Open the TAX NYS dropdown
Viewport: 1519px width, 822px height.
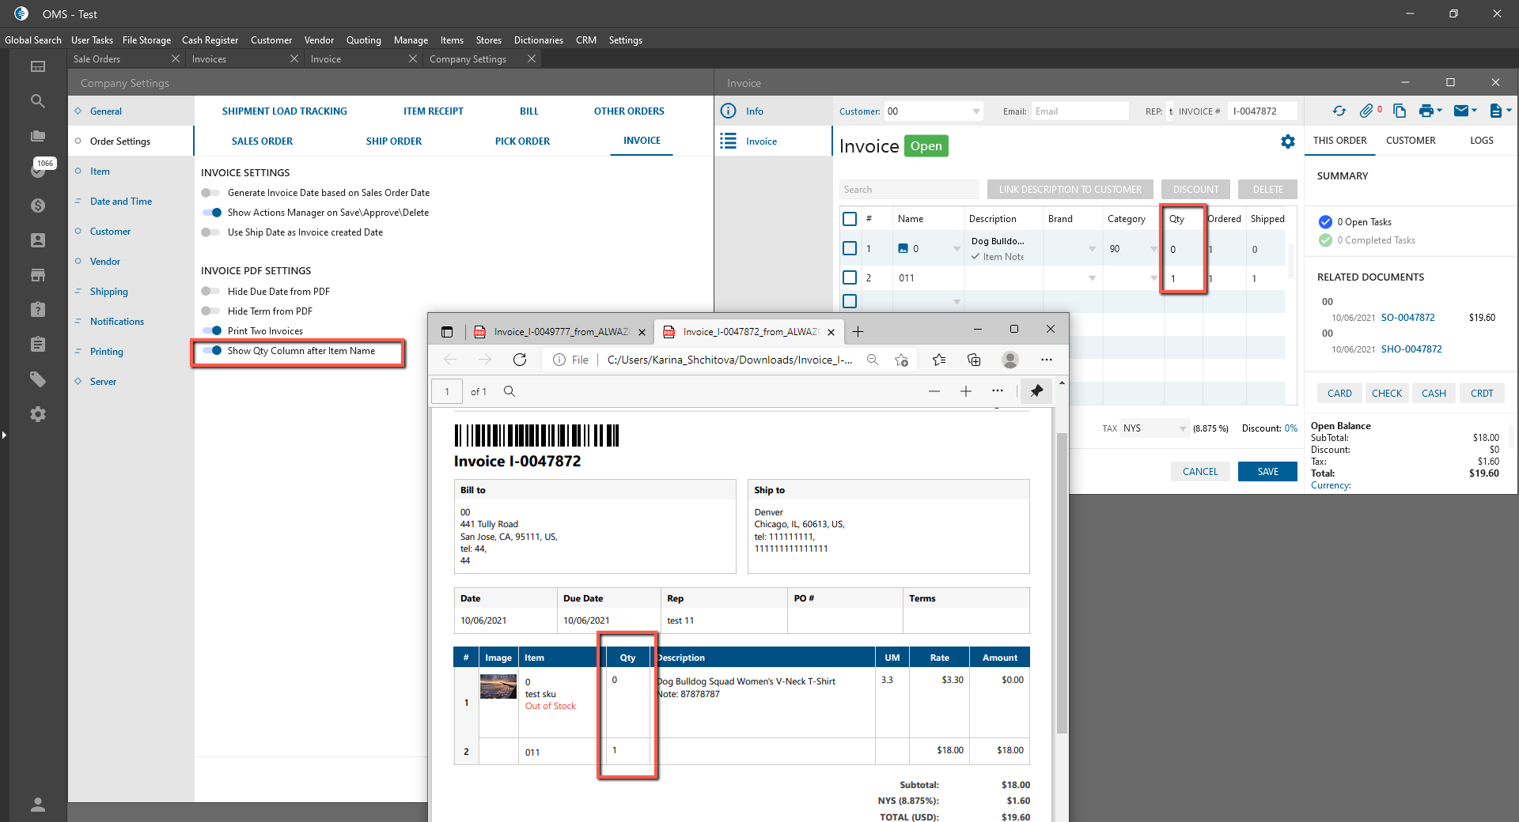point(1155,428)
